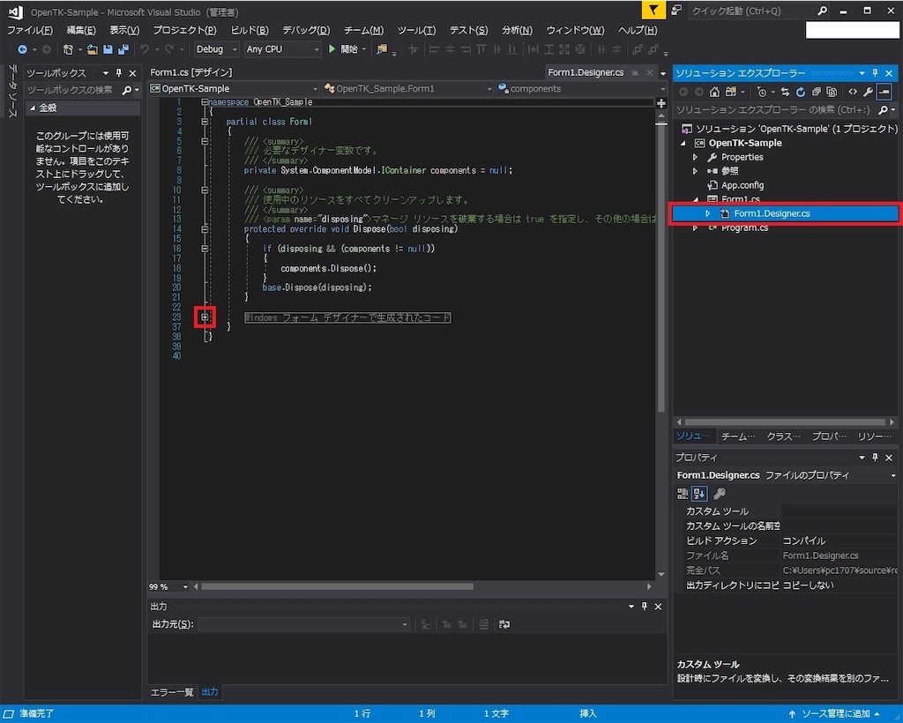Click the Pending Changes Filter clock icon
Viewport: 903px width, 723px height.
[x=761, y=92]
